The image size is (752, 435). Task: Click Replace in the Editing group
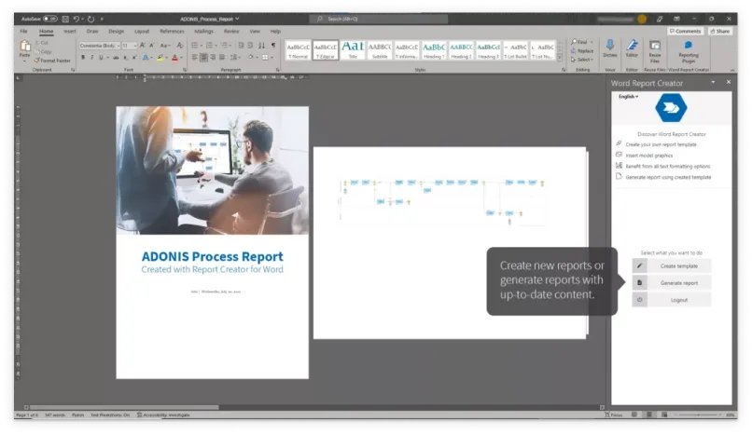coord(582,50)
